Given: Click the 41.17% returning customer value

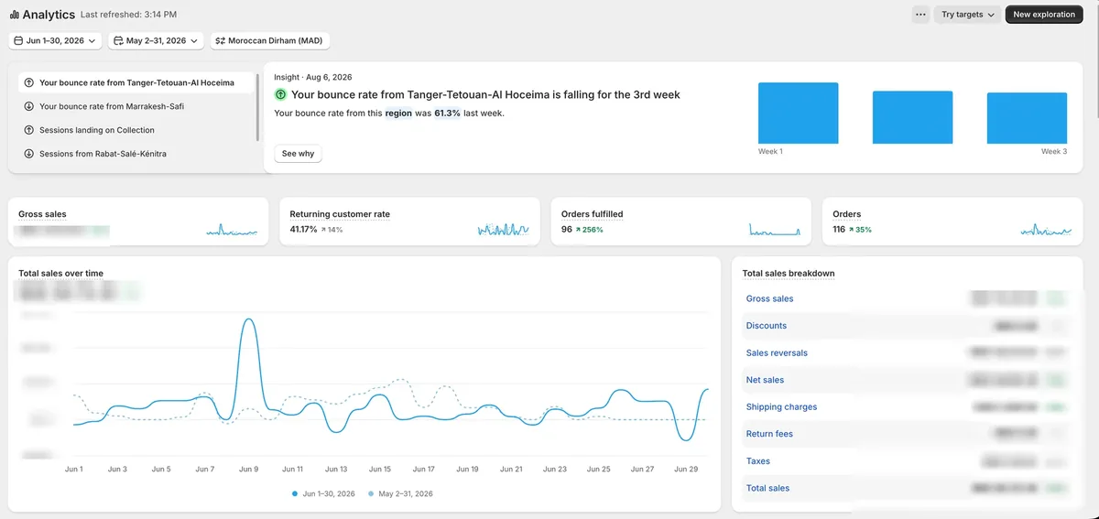Looking at the screenshot, I should coord(303,229).
